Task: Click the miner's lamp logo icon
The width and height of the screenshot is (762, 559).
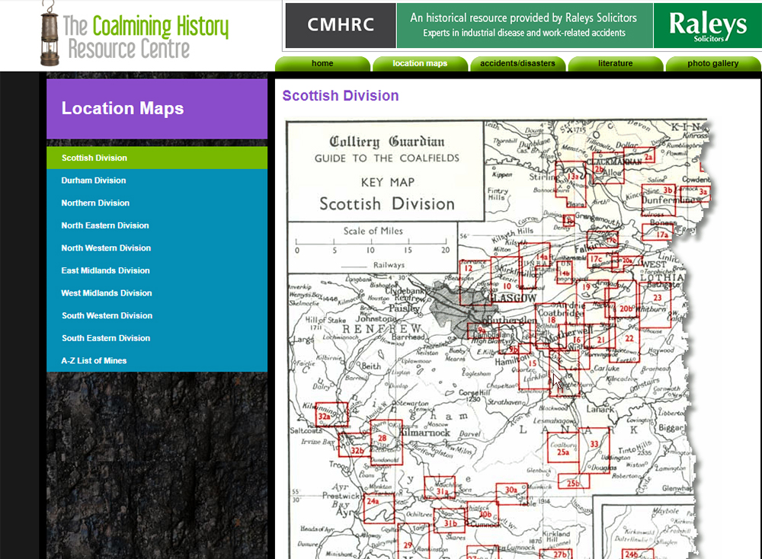Action: (x=50, y=34)
